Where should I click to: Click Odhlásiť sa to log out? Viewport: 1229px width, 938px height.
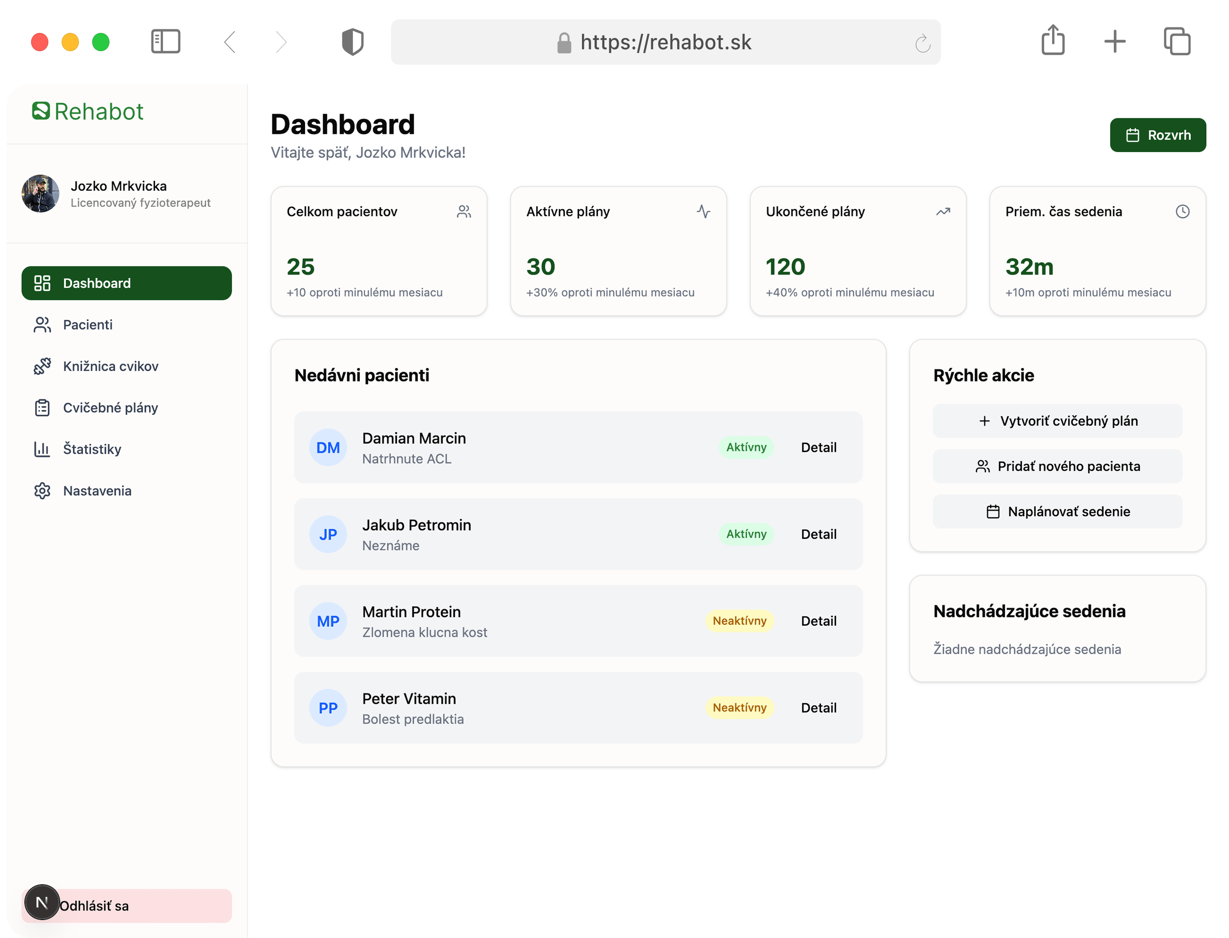[x=94, y=905]
